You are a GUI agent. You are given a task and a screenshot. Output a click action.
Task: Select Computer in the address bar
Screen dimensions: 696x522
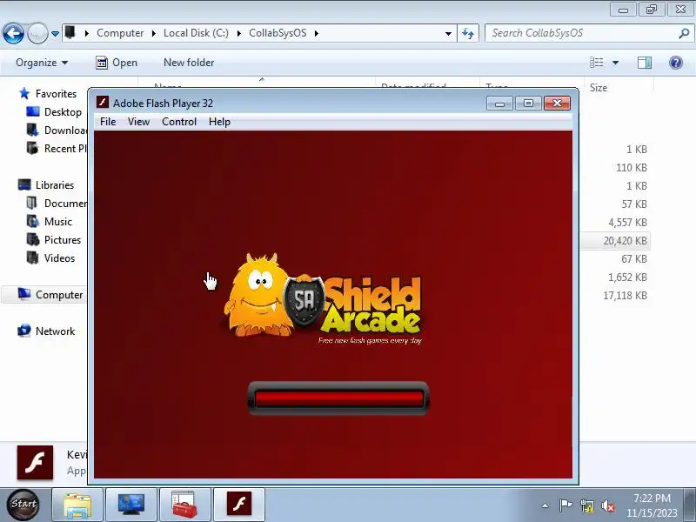(x=120, y=33)
